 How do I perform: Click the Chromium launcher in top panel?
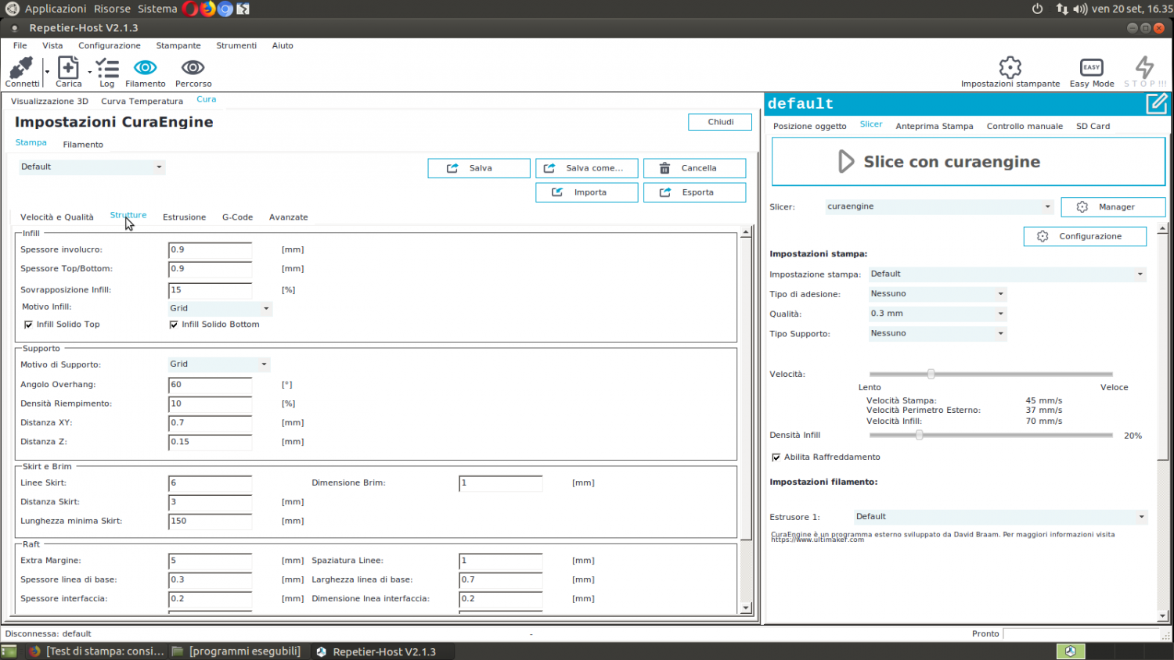pos(225,9)
